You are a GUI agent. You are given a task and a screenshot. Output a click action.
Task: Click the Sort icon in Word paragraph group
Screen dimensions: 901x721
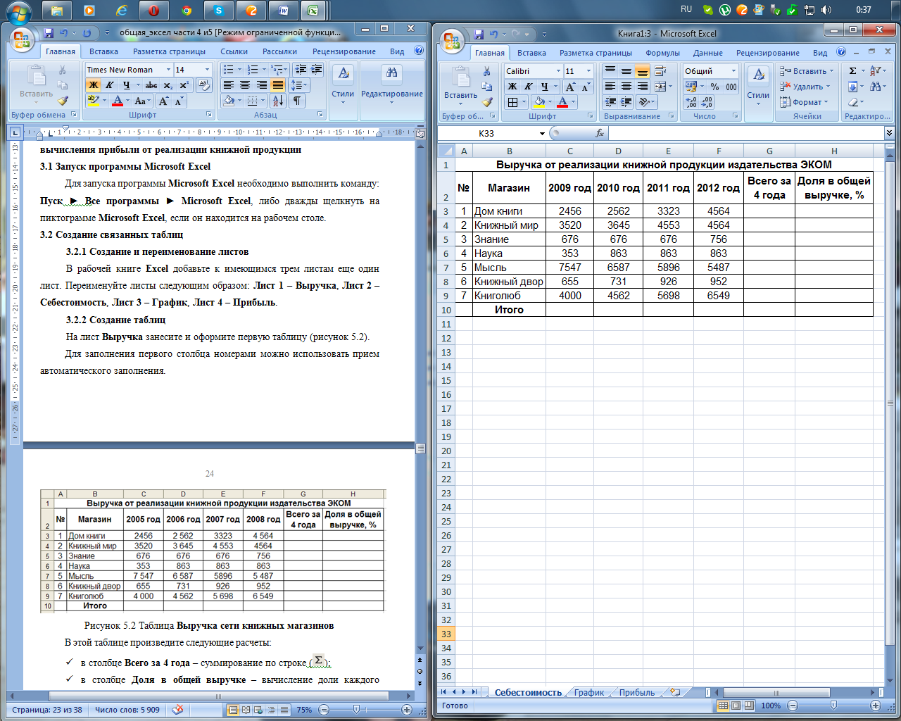coord(278,101)
